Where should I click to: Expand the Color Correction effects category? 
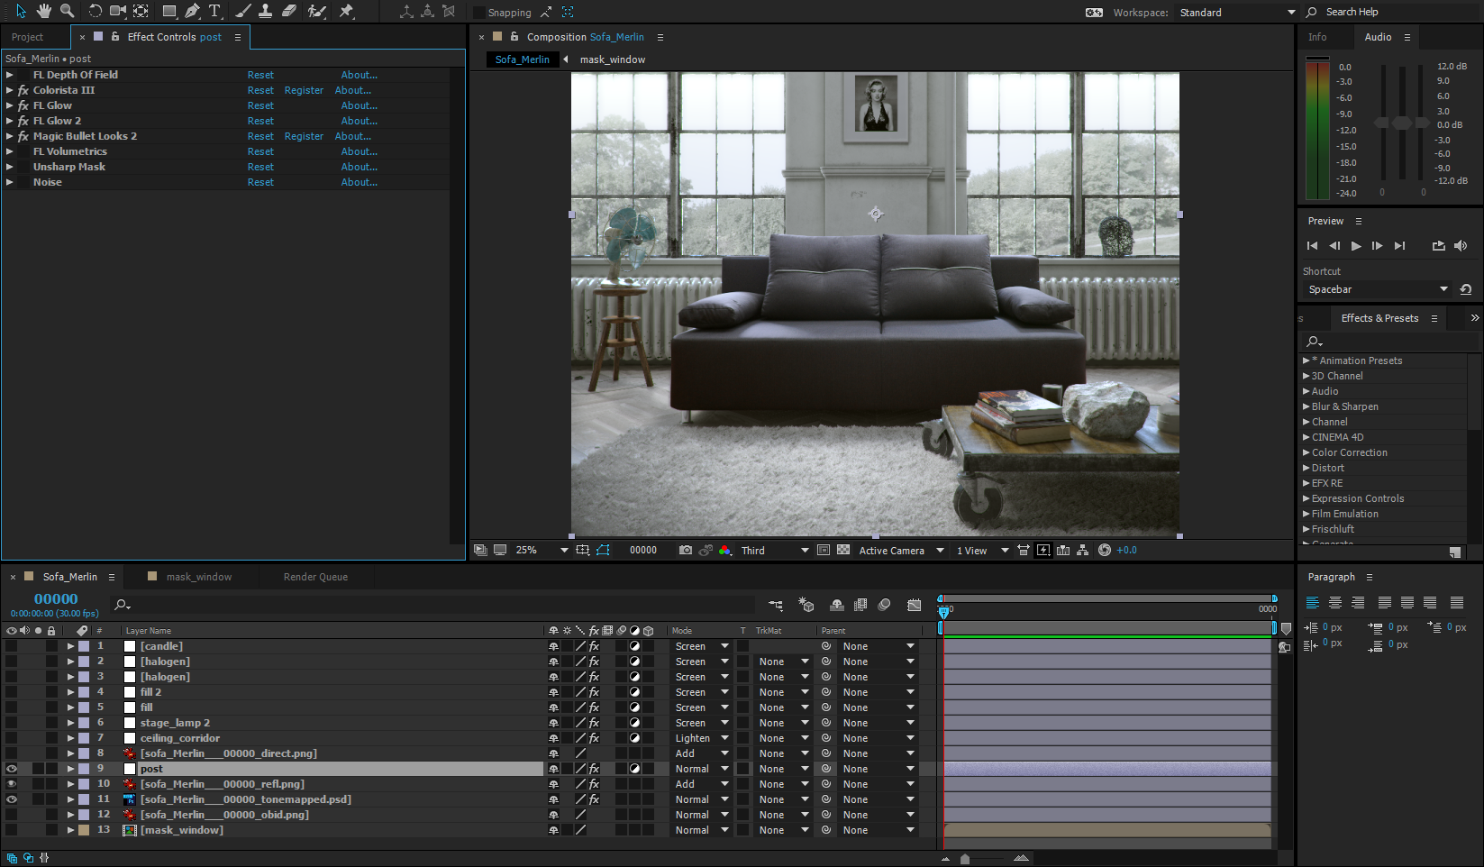coord(1306,452)
